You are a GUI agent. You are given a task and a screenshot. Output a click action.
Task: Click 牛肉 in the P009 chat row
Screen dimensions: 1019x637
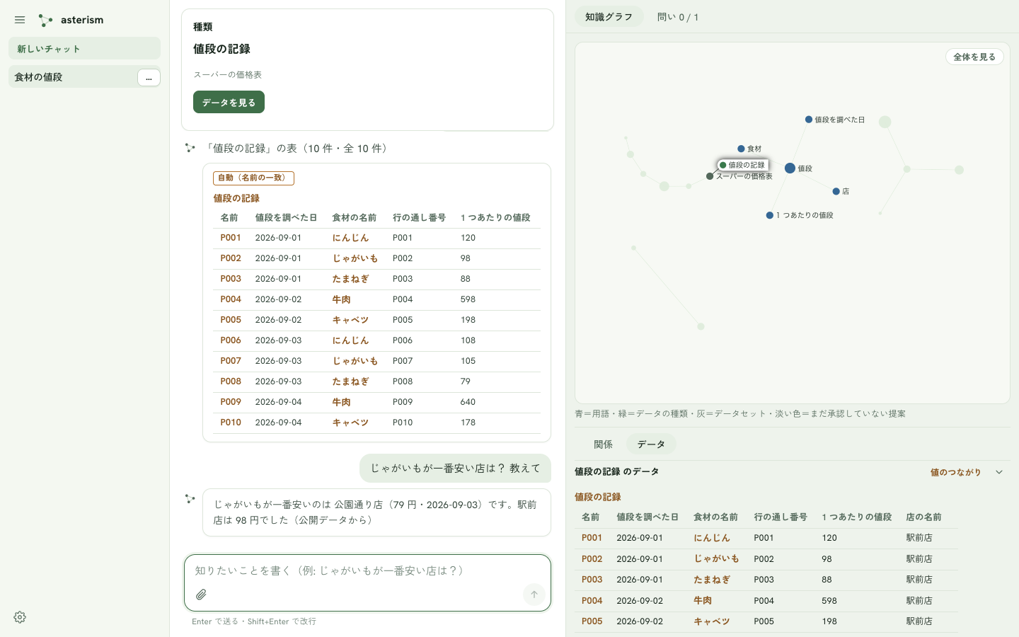pos(341,402)
